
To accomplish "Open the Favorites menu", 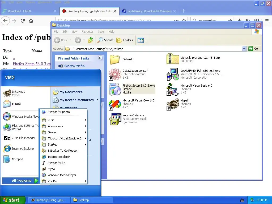I will 87,32.
